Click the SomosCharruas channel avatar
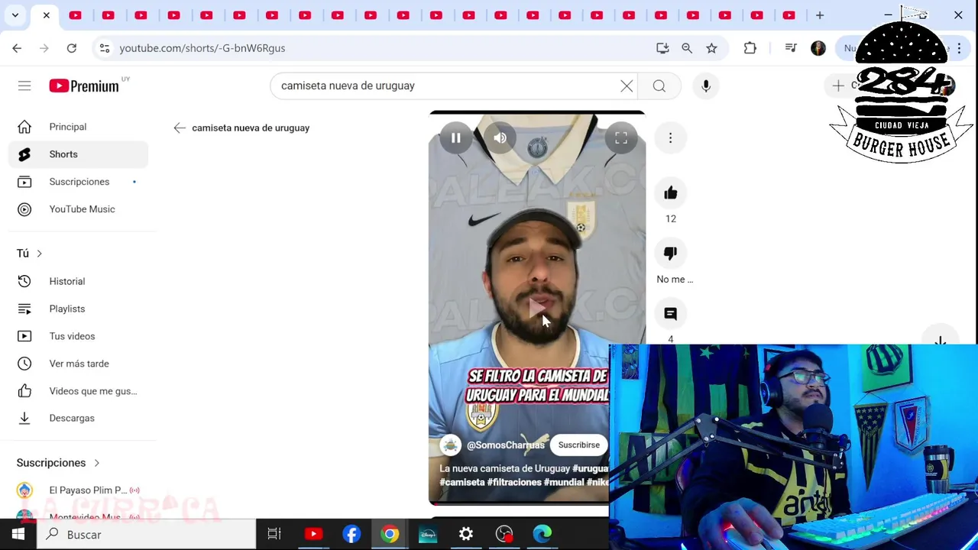The width and height of the screenshot is (978, 550). click(x=451, y=445)
